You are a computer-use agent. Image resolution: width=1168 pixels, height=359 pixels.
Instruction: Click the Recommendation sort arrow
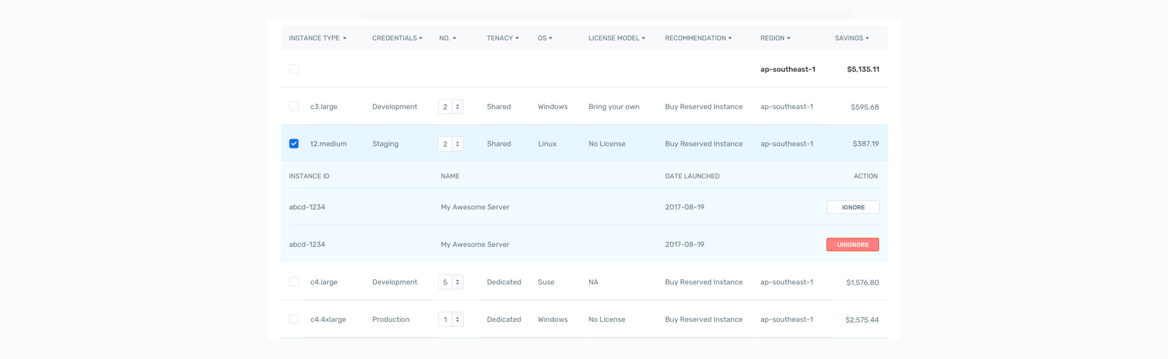pyautogui.click(x=730, y=38)
